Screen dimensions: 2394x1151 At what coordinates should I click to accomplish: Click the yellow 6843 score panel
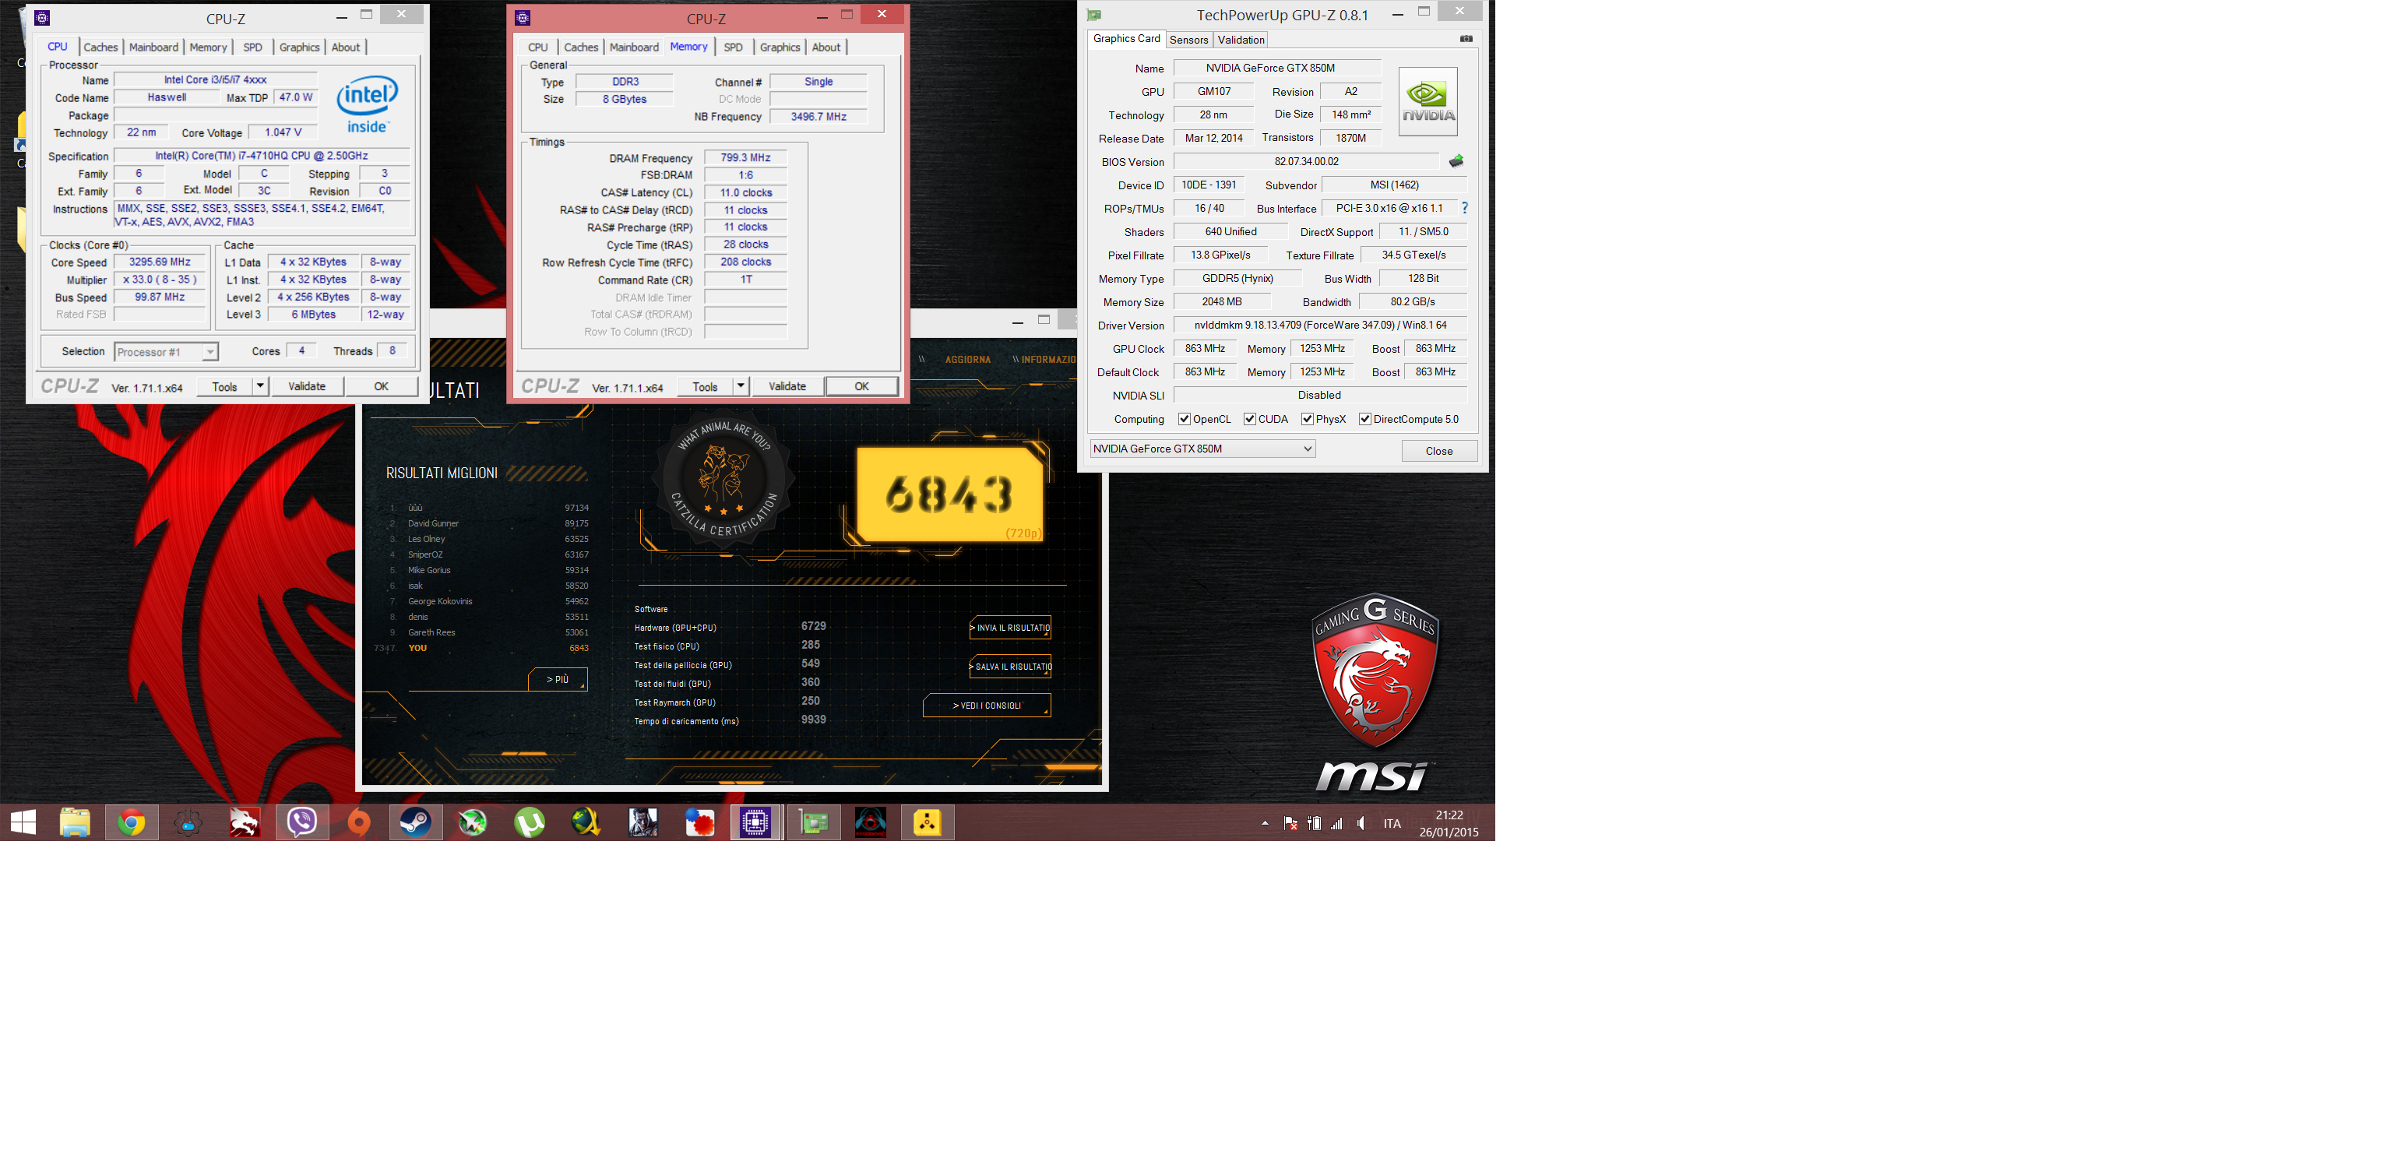point(949,495)
